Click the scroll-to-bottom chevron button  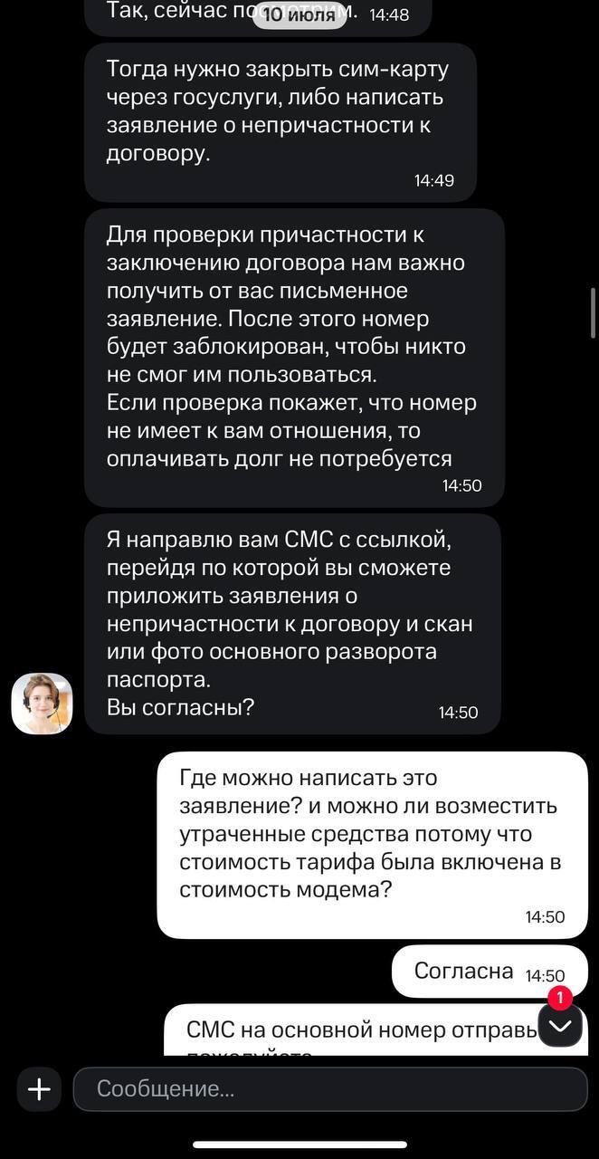click(560, 1025)
